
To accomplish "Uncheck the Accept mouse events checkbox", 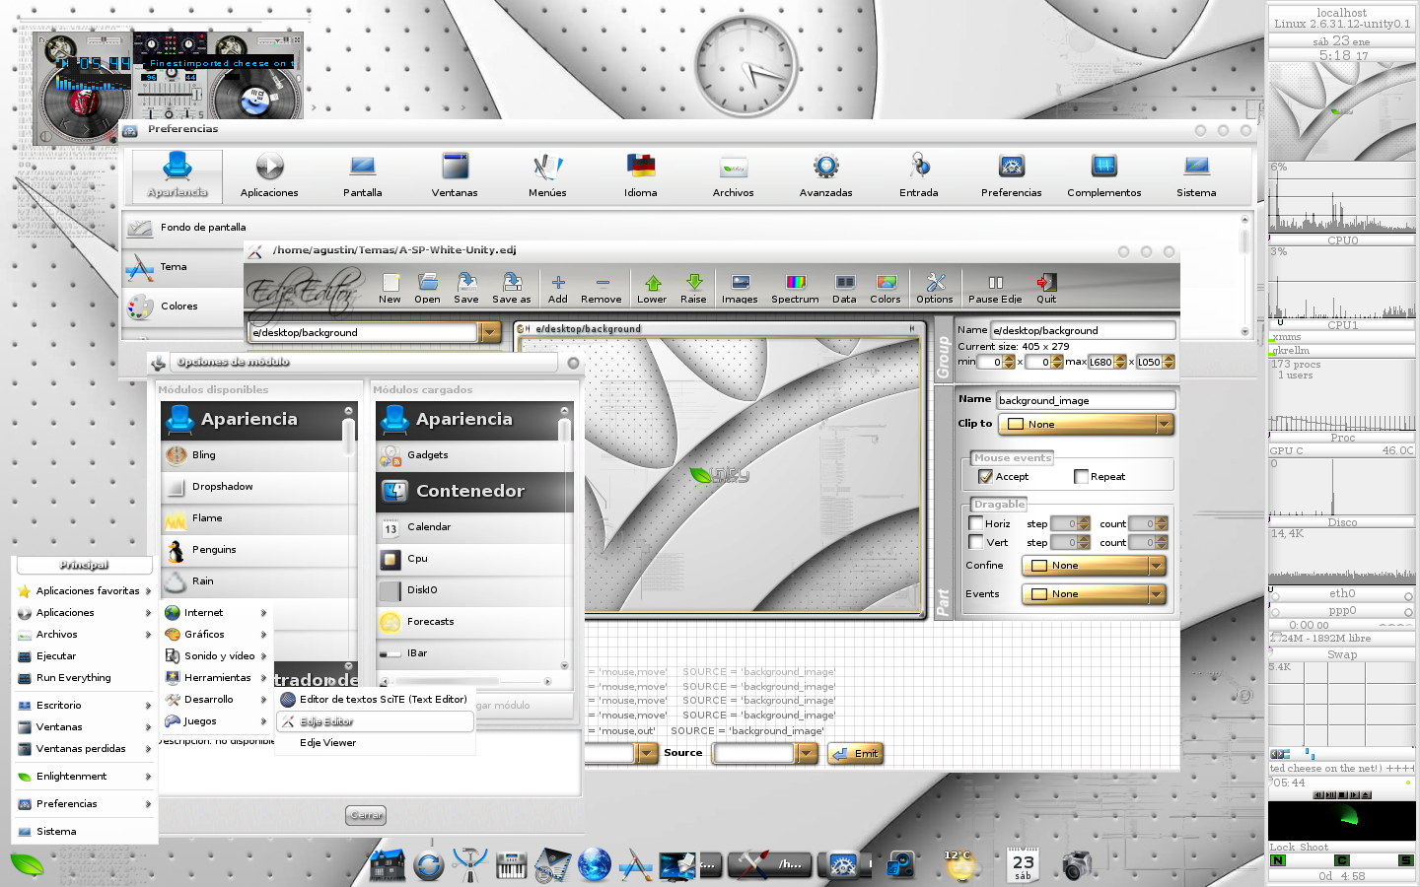I will click(x=986, y=476).
